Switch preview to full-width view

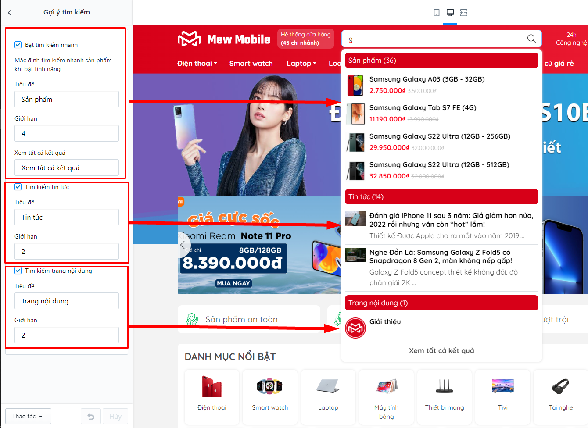point(464,13)
